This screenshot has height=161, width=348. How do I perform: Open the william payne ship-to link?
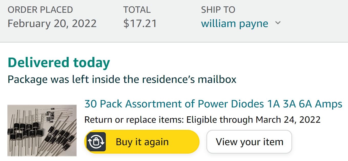[x=235, y=24]
